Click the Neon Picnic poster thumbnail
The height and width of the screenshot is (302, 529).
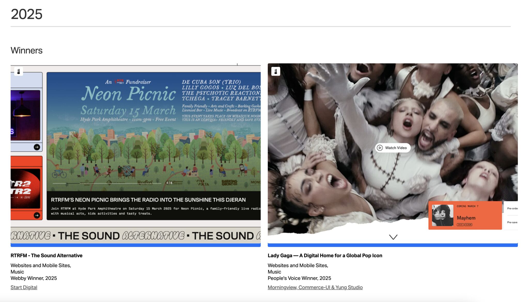154,132
